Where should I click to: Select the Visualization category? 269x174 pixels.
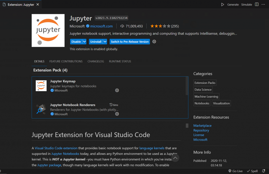[221, 103]
